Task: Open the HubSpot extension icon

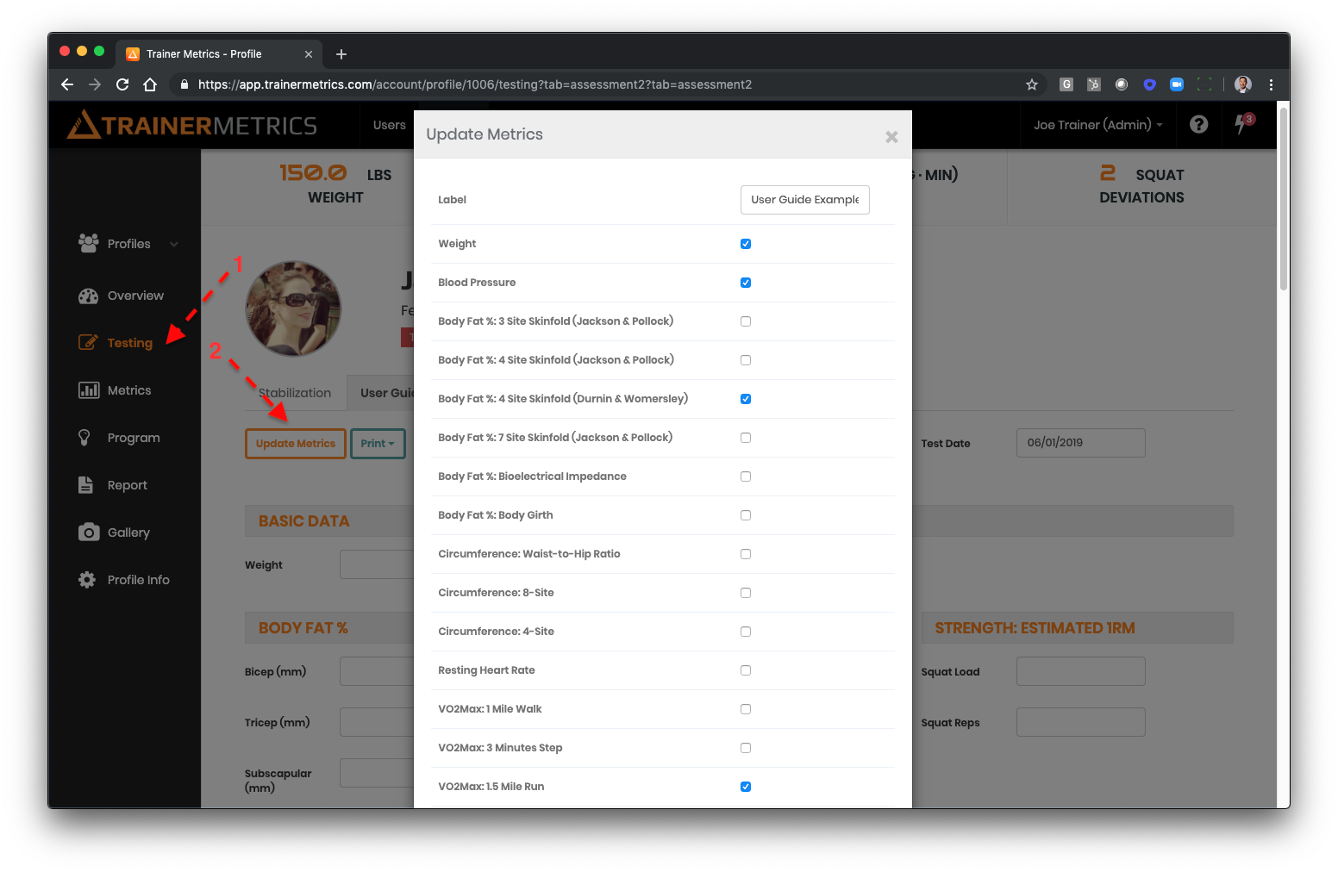Action: pyautogui.click(x=1094, y=84)
